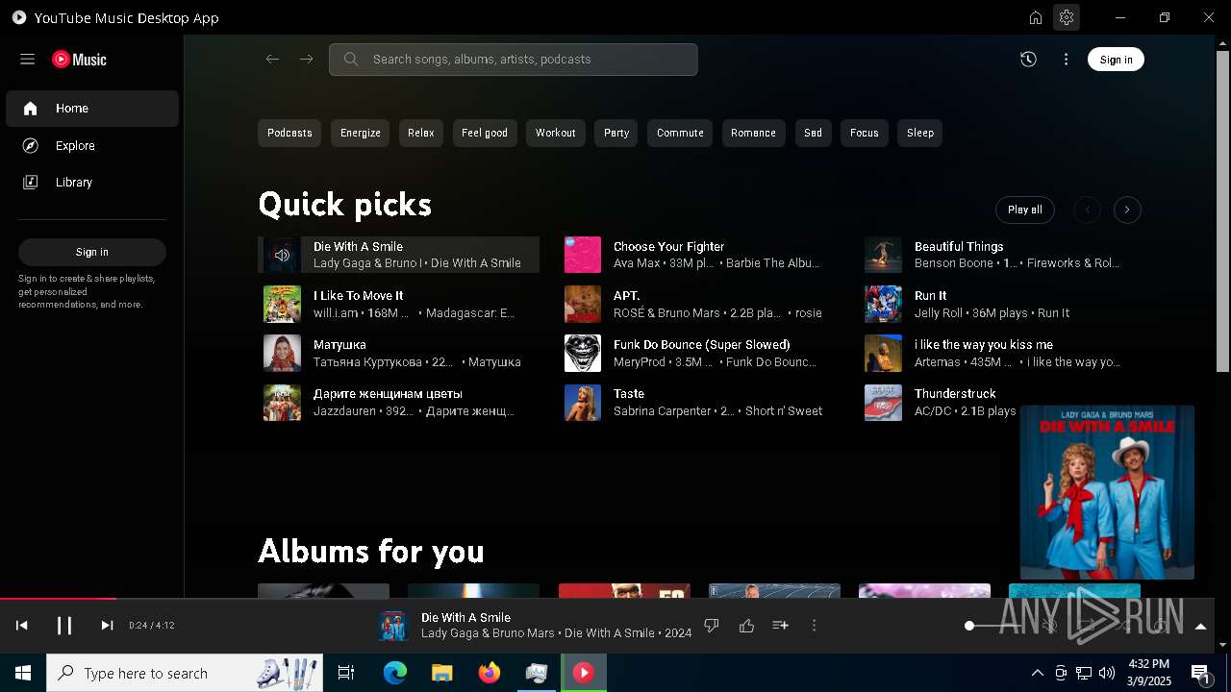Image resolution: width=1231 pixels, height=692 pixels.
Task: Play Матушка thumbnail
Action: pos(282,353)
